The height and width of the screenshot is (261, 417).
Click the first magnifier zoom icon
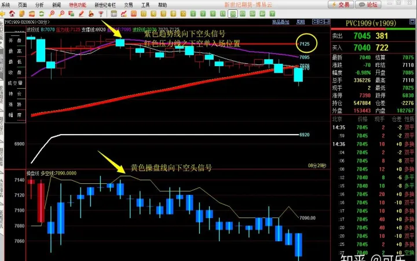(x=52, y=13)
